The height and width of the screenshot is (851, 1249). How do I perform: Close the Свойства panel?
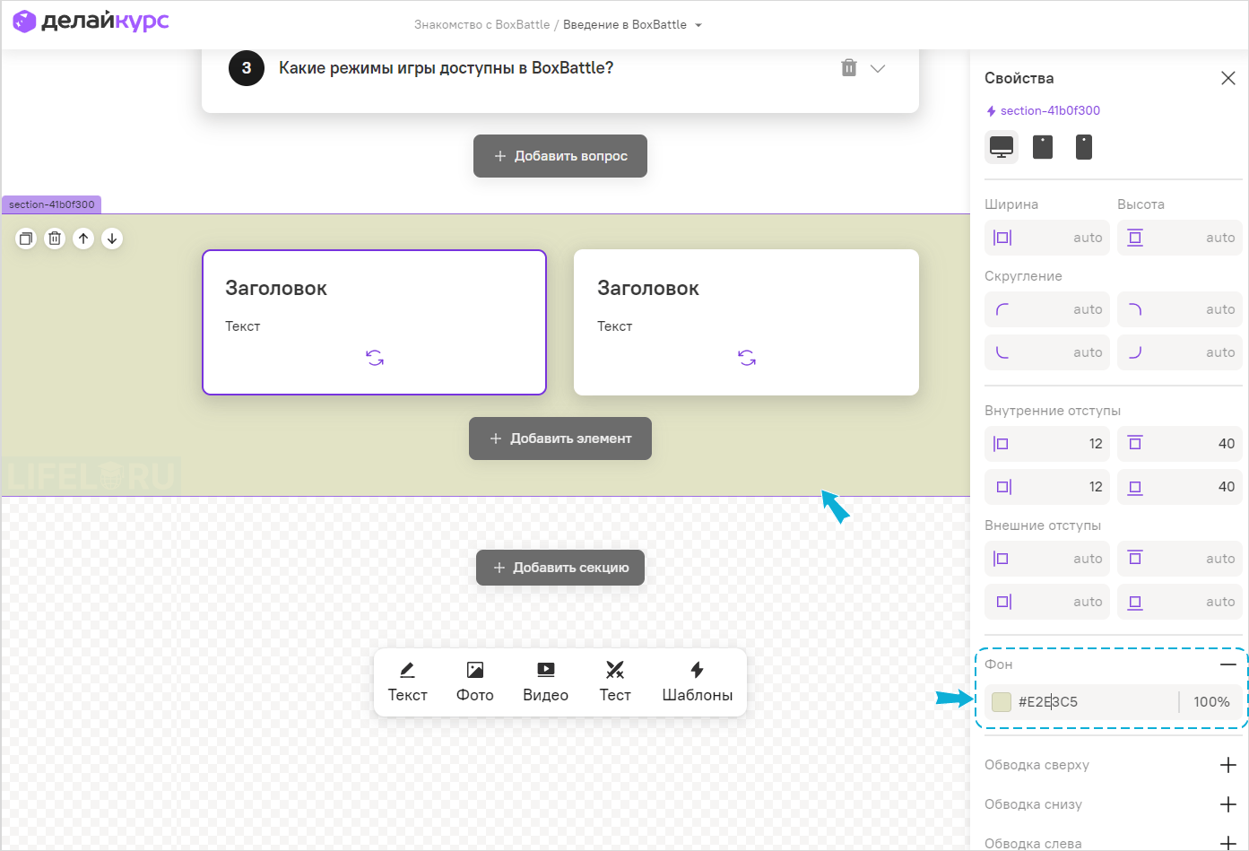click(1228, 78)
